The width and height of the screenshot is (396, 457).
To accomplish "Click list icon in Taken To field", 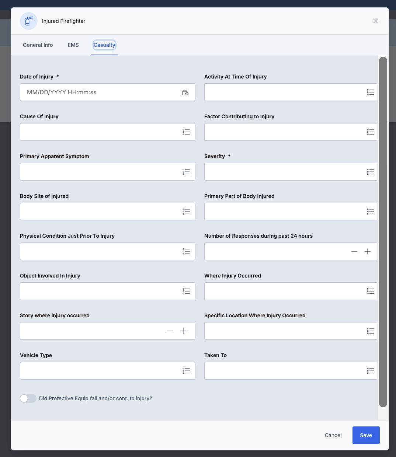I will point(371,371).
